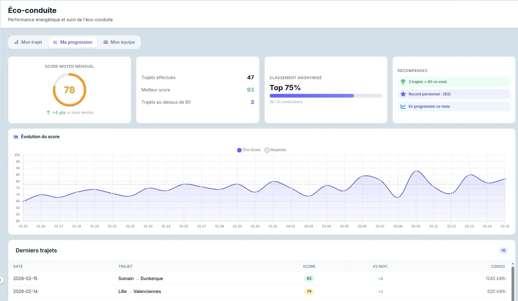Click the route icon beside Mon trajet
Screen dimensions: 518x301
17,42
